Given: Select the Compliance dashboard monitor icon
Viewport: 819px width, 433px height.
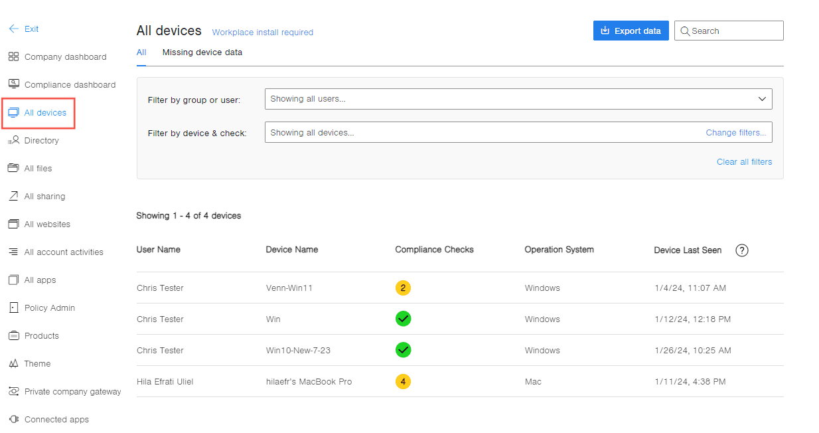Looking at the screenshot, I should click(x=13, y=84).
